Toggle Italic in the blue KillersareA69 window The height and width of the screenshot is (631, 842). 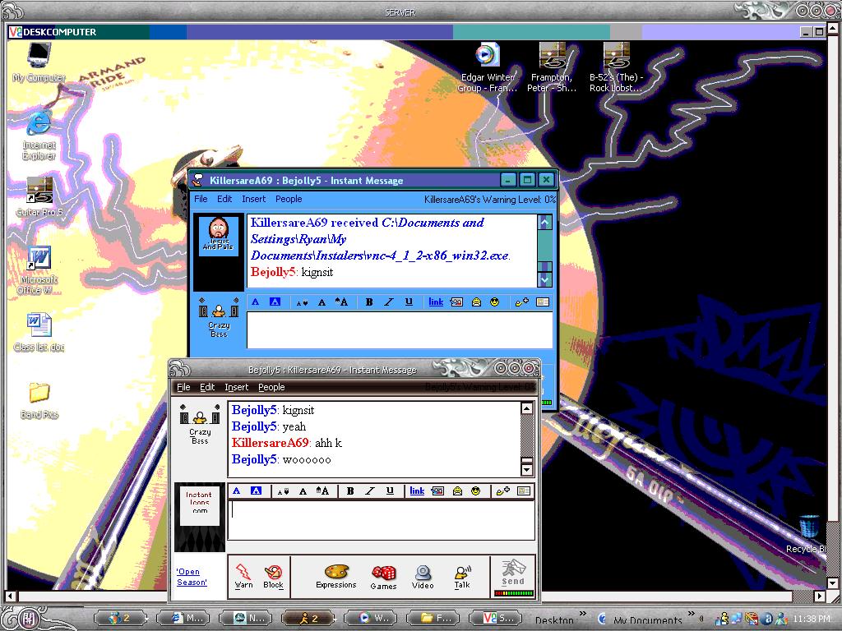[x=389, y=302]
